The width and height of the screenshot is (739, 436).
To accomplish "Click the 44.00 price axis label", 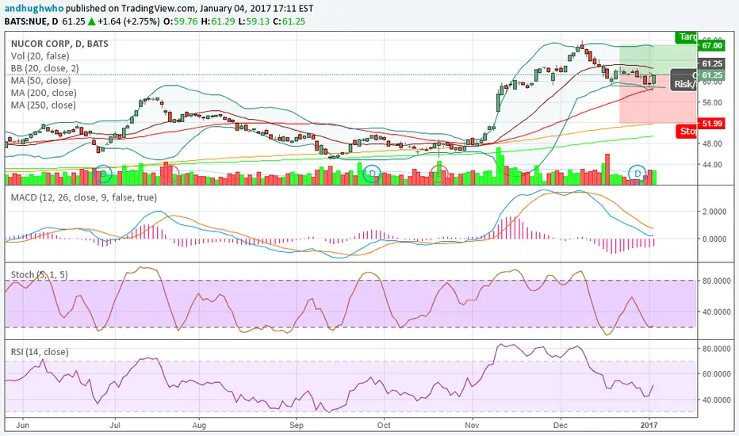I will [x=712, y=165].
